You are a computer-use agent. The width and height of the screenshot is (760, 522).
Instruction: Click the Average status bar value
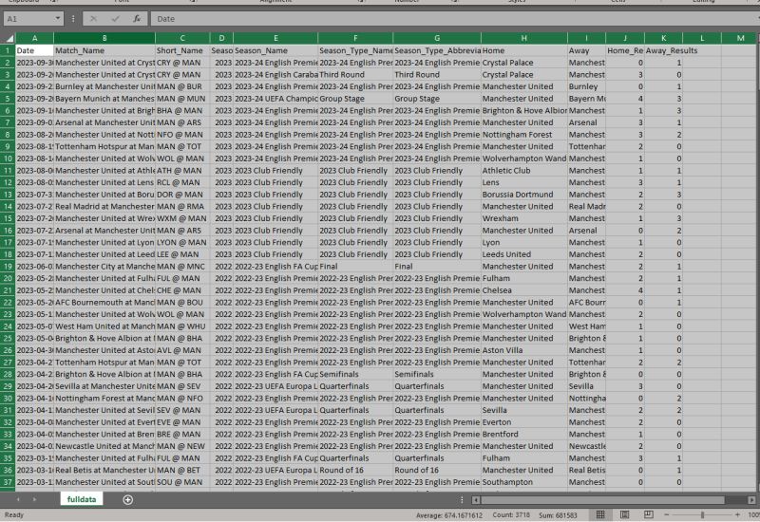pyautogui.click(x=449, y=515)
